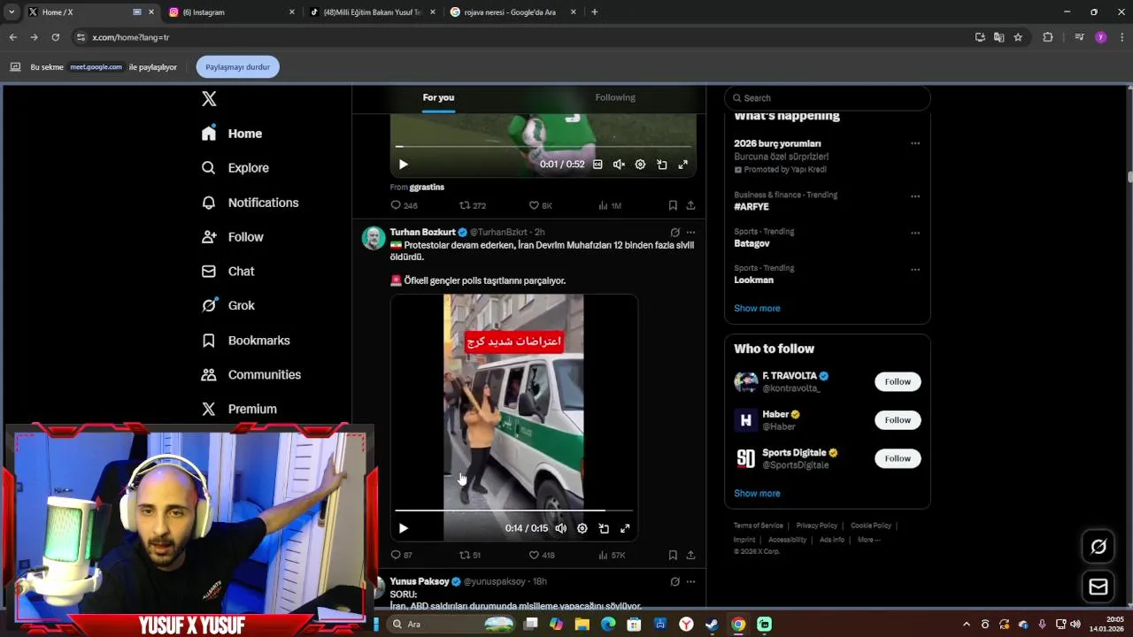Viewport: 1133px width, 637px height.
Task: Open the floating messages button
Action: 1098,587
